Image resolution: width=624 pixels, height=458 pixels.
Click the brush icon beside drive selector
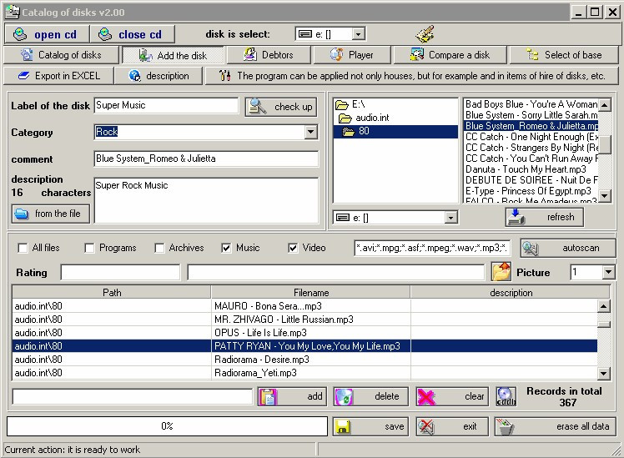pos(425,34)
